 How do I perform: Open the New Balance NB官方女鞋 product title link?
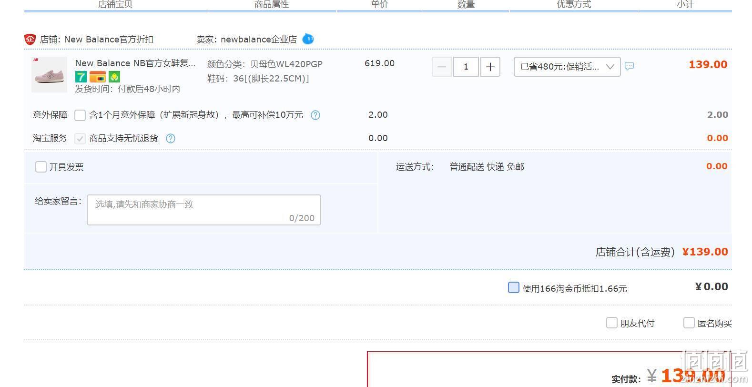135,63
